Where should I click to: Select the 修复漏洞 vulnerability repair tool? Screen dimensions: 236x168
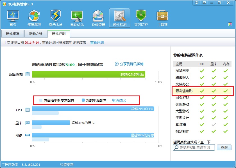34,17
